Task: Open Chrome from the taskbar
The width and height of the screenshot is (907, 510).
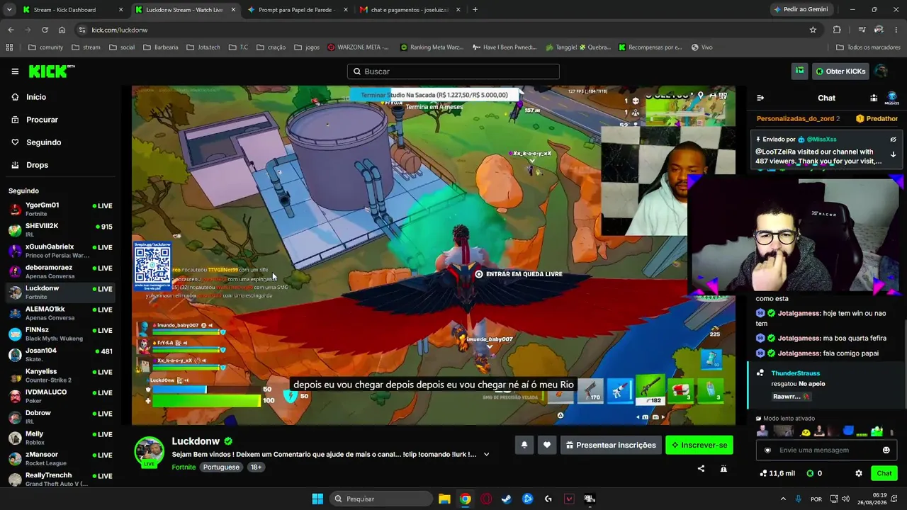Action: [465, 499]
